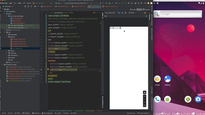Open row_todo.xml dropdown in design toolbar
Screen dimensions: 205x115
click(111, 13)
